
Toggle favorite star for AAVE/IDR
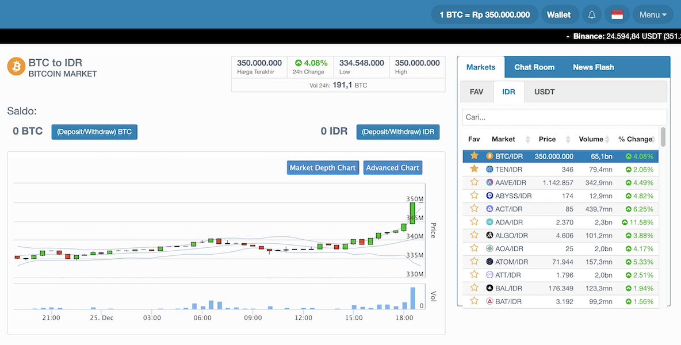(474, 182)
